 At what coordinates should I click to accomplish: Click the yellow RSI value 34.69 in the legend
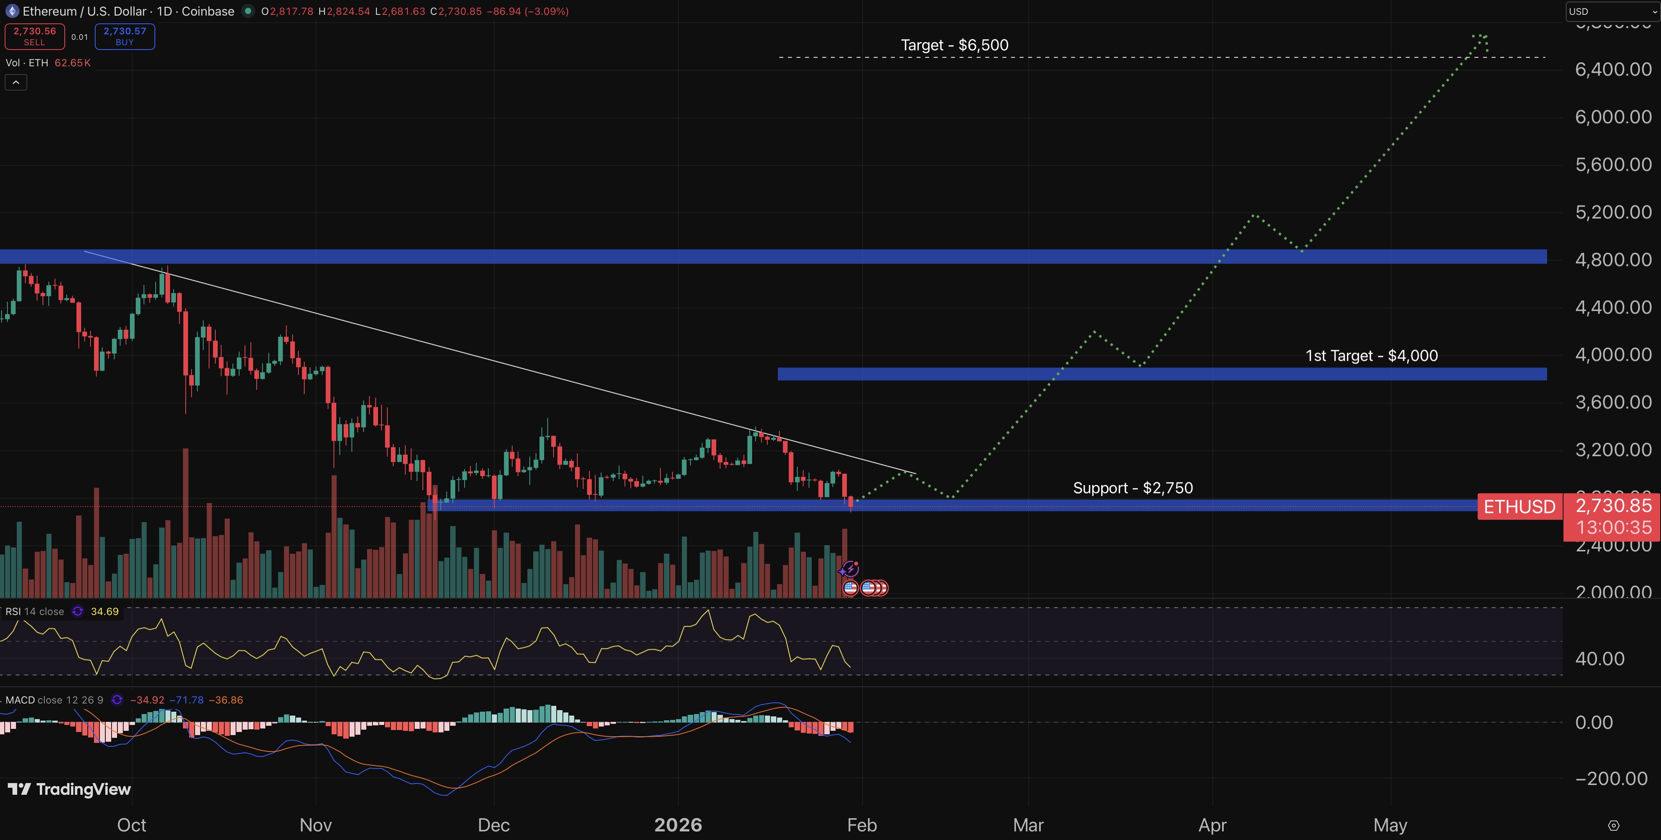click(105, 611)
